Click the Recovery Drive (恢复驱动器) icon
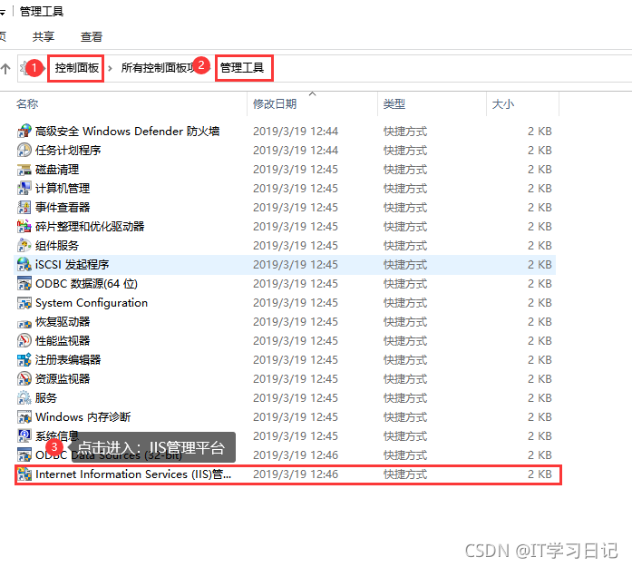The image size is (632, 567). [x=24, y=323]
